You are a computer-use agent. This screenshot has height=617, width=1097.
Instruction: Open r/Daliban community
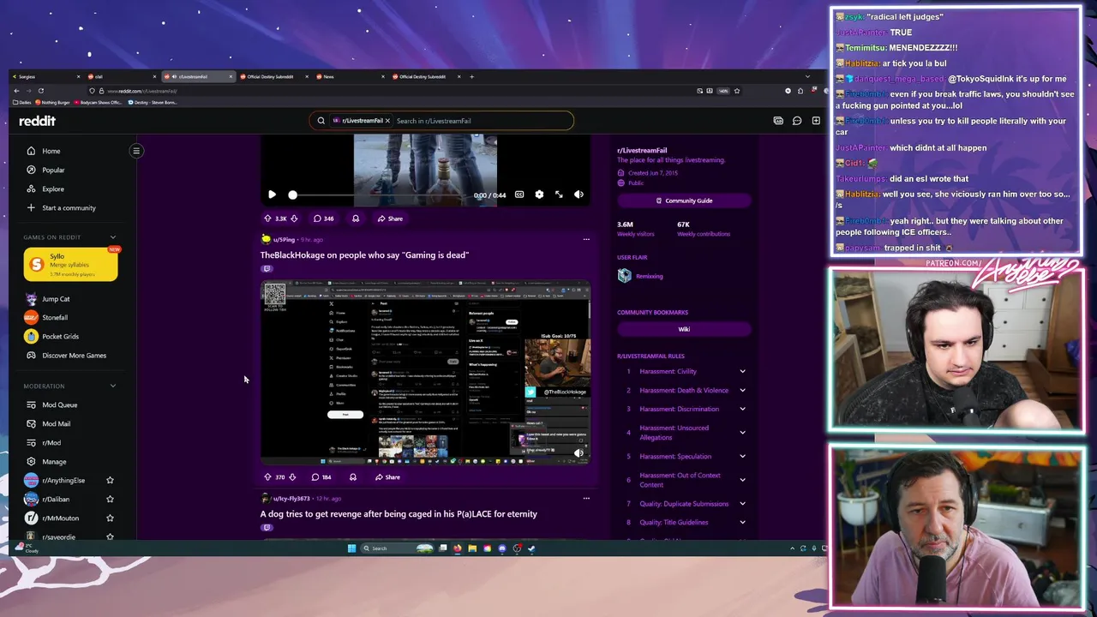56,499
